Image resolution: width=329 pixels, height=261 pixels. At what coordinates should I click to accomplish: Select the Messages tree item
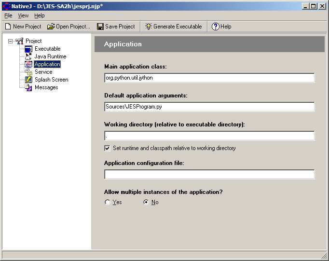(x=46, y=87)
